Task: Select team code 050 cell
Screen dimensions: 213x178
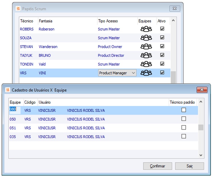Action: [12, 119]
